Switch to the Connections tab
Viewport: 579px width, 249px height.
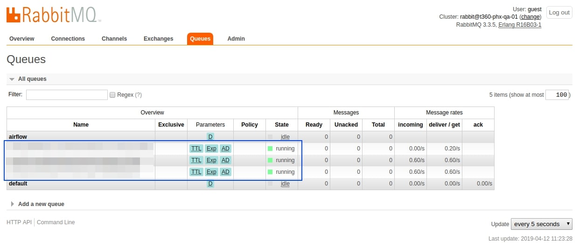tap(68, 39)
